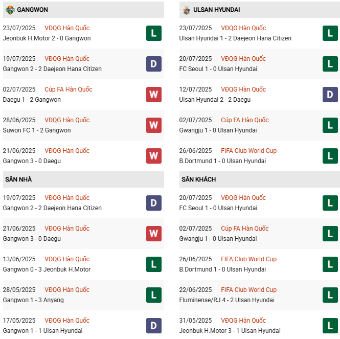This screenshot has height=339, width=340.
Task: Click W badge for Suwon FC 1 - 2 Gangwon
Action: click(x=154, y=125)
